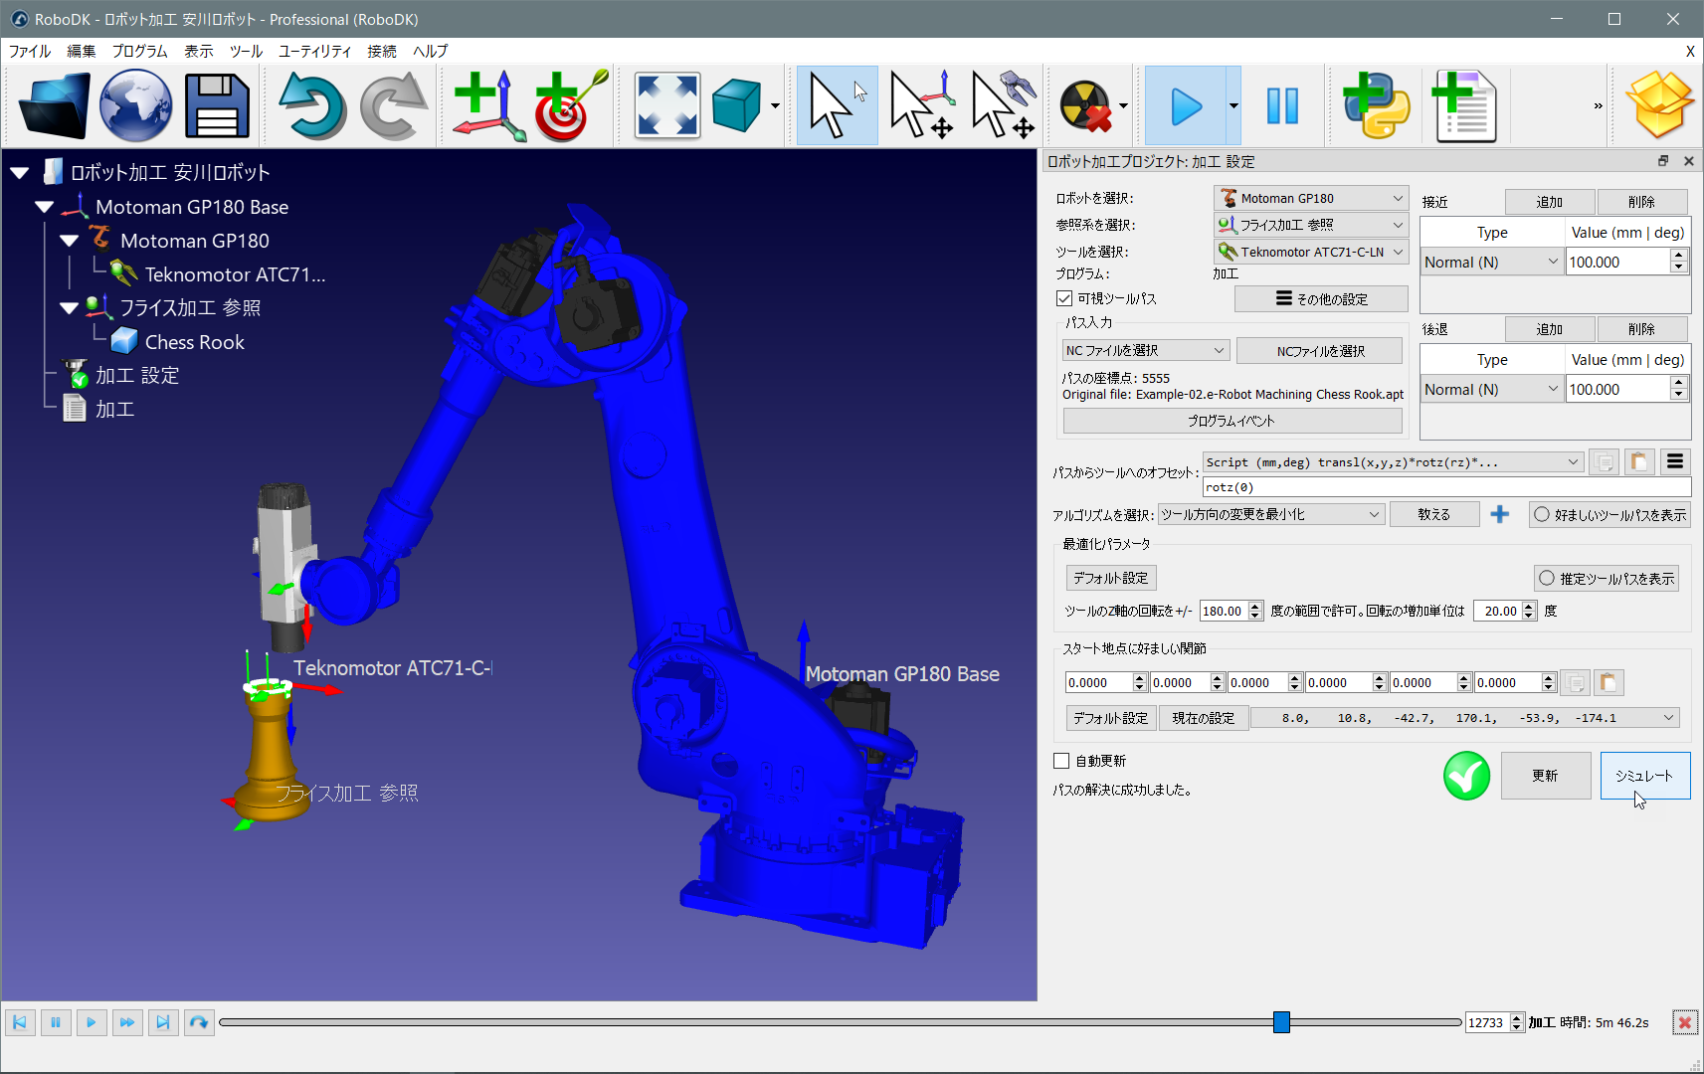The width and height of the screenshot is (1704, 1074).
Task: Open the retract Normal (N) type dropdown
Action: [1491, 389]
